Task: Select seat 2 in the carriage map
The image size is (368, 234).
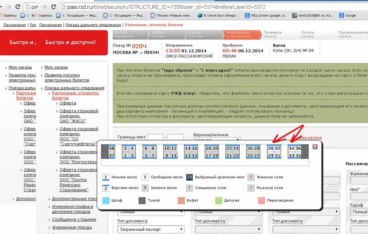Action: [x=125, y=148]
